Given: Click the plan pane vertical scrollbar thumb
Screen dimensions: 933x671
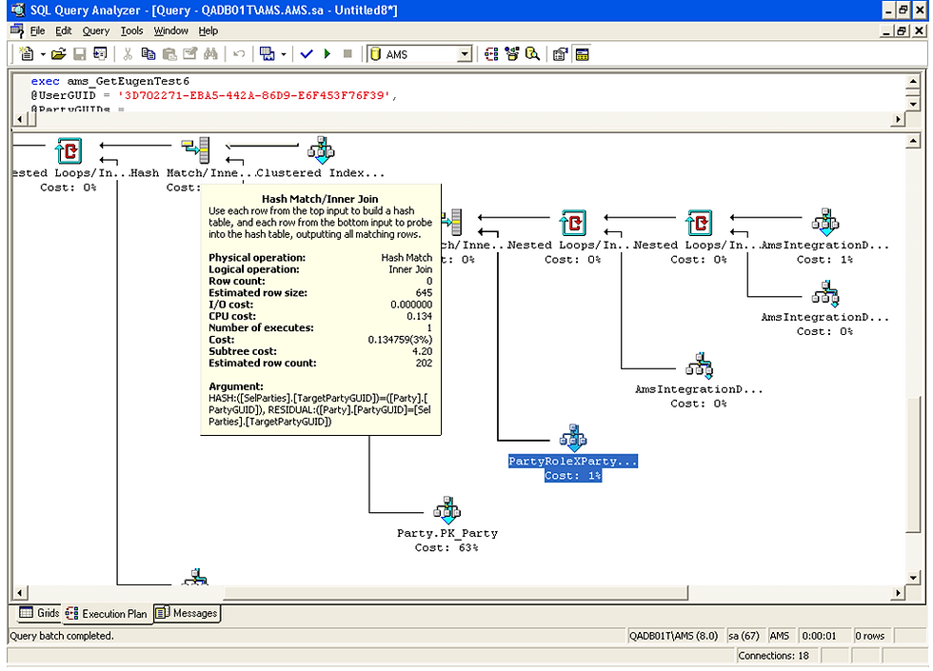Looking at the screenshot, I should 913,464.
